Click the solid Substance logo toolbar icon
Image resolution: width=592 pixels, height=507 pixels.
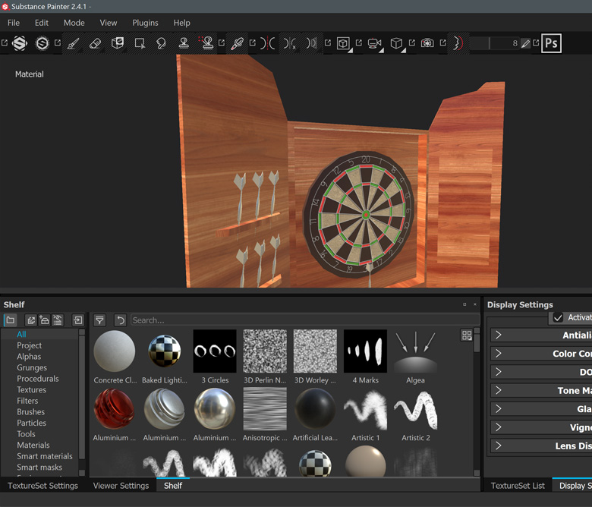coord(20,43)
